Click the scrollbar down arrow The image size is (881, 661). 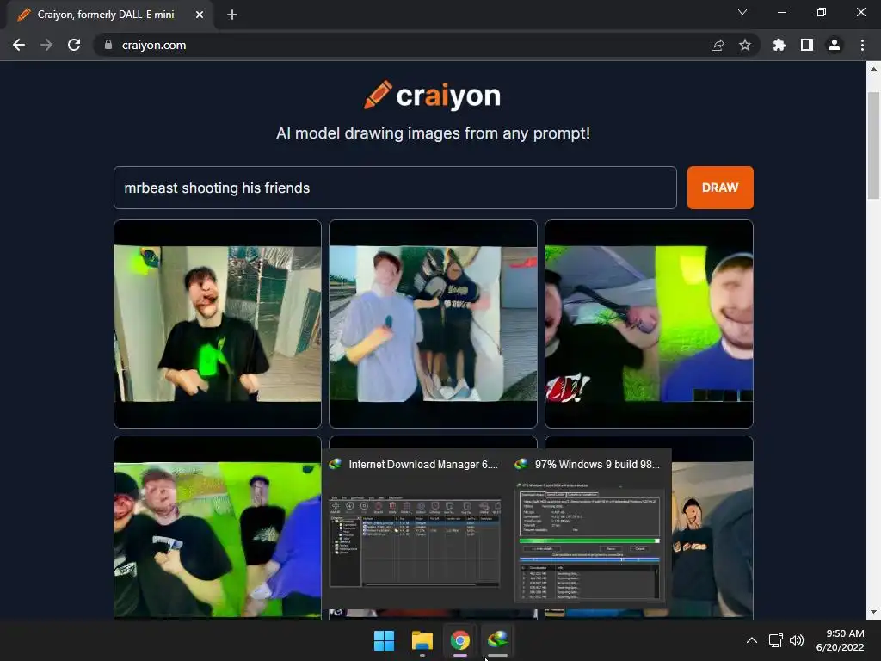(x=873, y=612)
